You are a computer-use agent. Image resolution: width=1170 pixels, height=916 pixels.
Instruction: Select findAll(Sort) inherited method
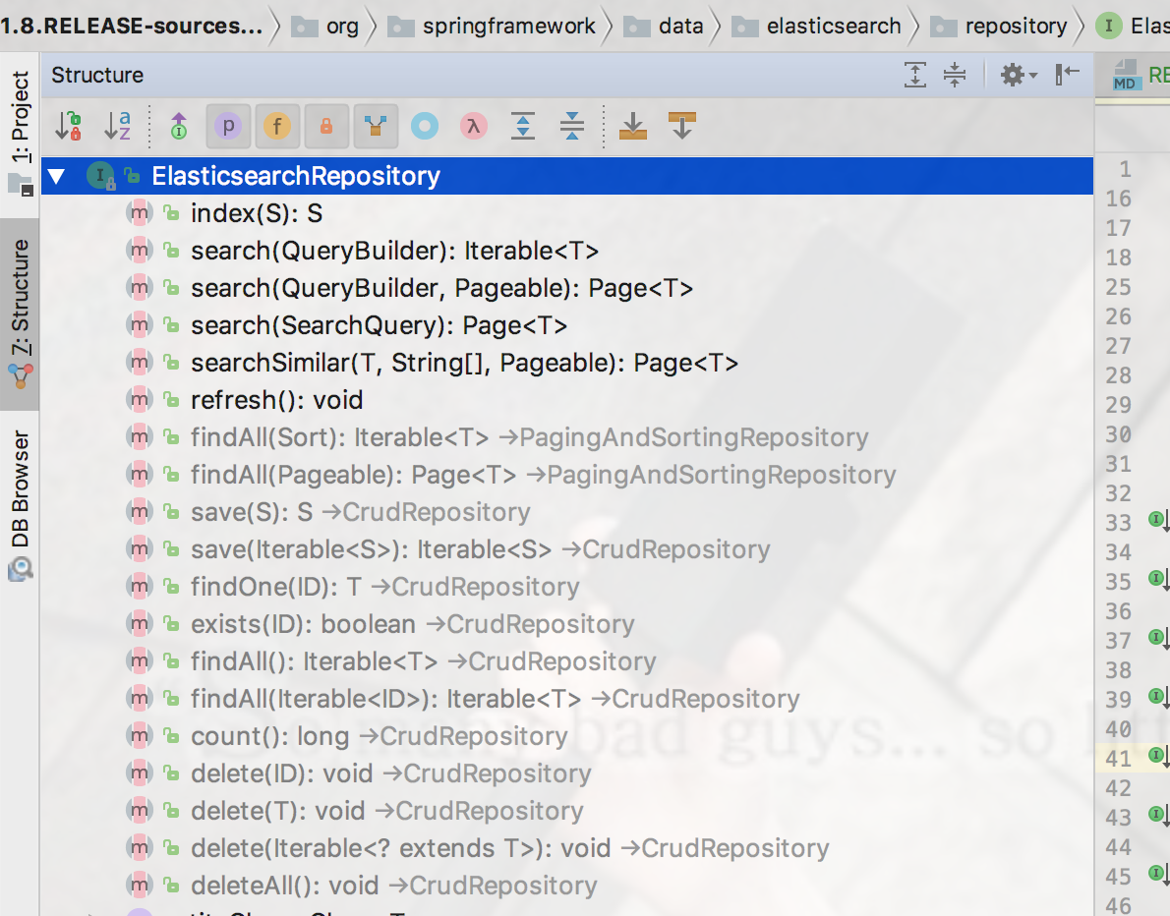[x=567, y=437]
